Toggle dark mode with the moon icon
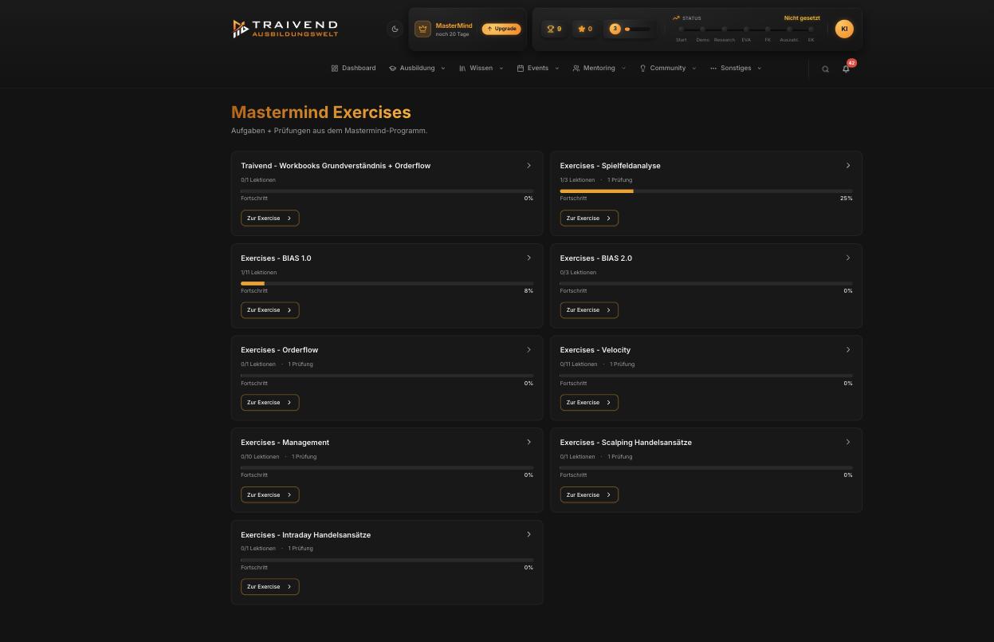Viewport: 994px width, 642px height. [x=395, y=29]
